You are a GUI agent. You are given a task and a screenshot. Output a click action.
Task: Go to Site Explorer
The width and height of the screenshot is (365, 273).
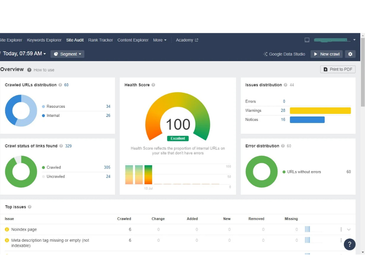click(x=11, y=40)
